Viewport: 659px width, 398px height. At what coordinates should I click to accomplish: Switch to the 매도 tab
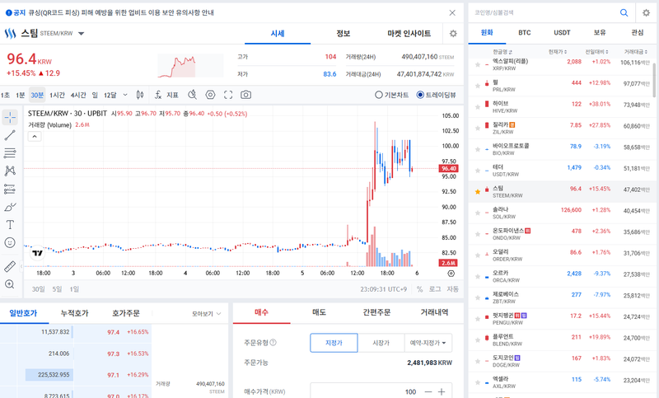pyautogui.click(x=319, y=312)
